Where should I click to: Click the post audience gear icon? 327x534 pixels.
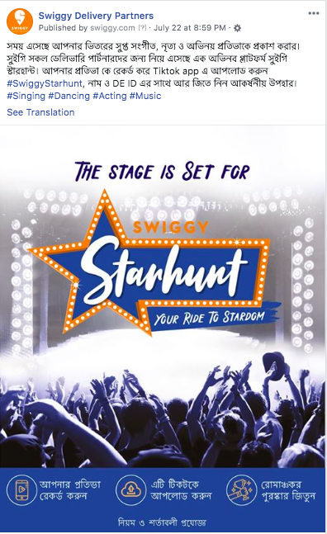click(x=238, y=28)
